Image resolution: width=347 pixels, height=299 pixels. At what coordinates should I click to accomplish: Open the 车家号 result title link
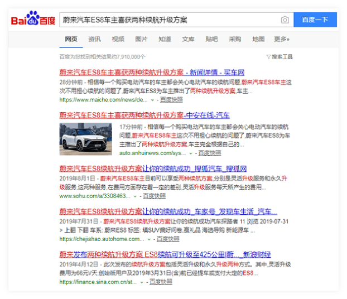168,211
